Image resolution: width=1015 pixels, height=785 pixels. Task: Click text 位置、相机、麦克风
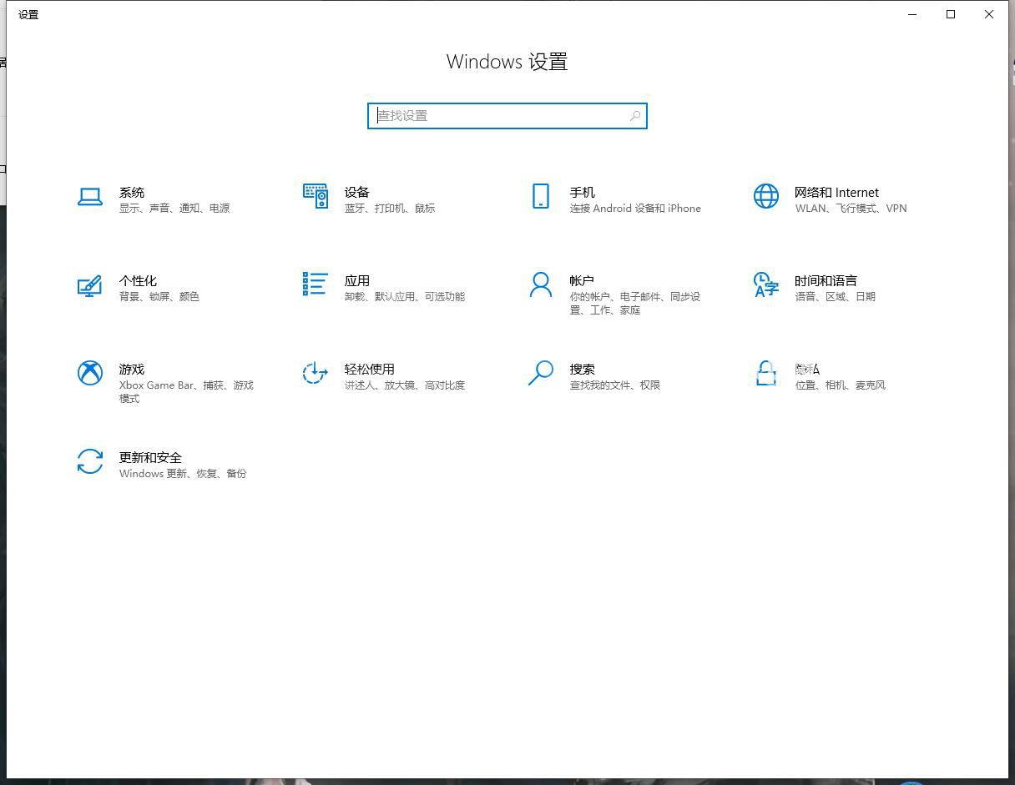(x=841, y=385)
